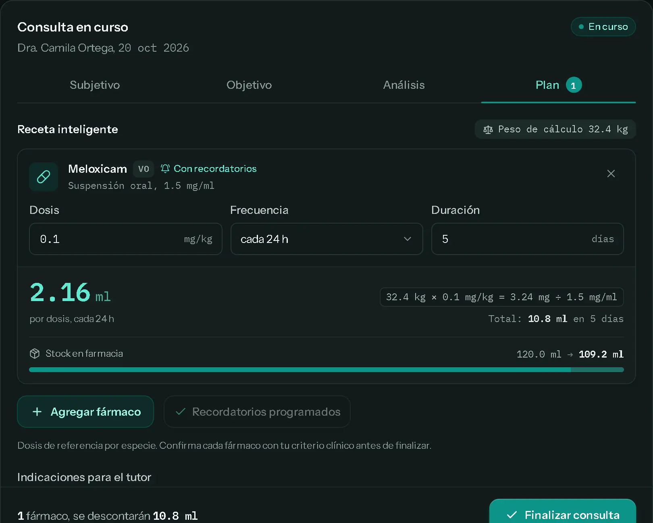
Task: Select the Plan tab
Action: coord(558,85)
